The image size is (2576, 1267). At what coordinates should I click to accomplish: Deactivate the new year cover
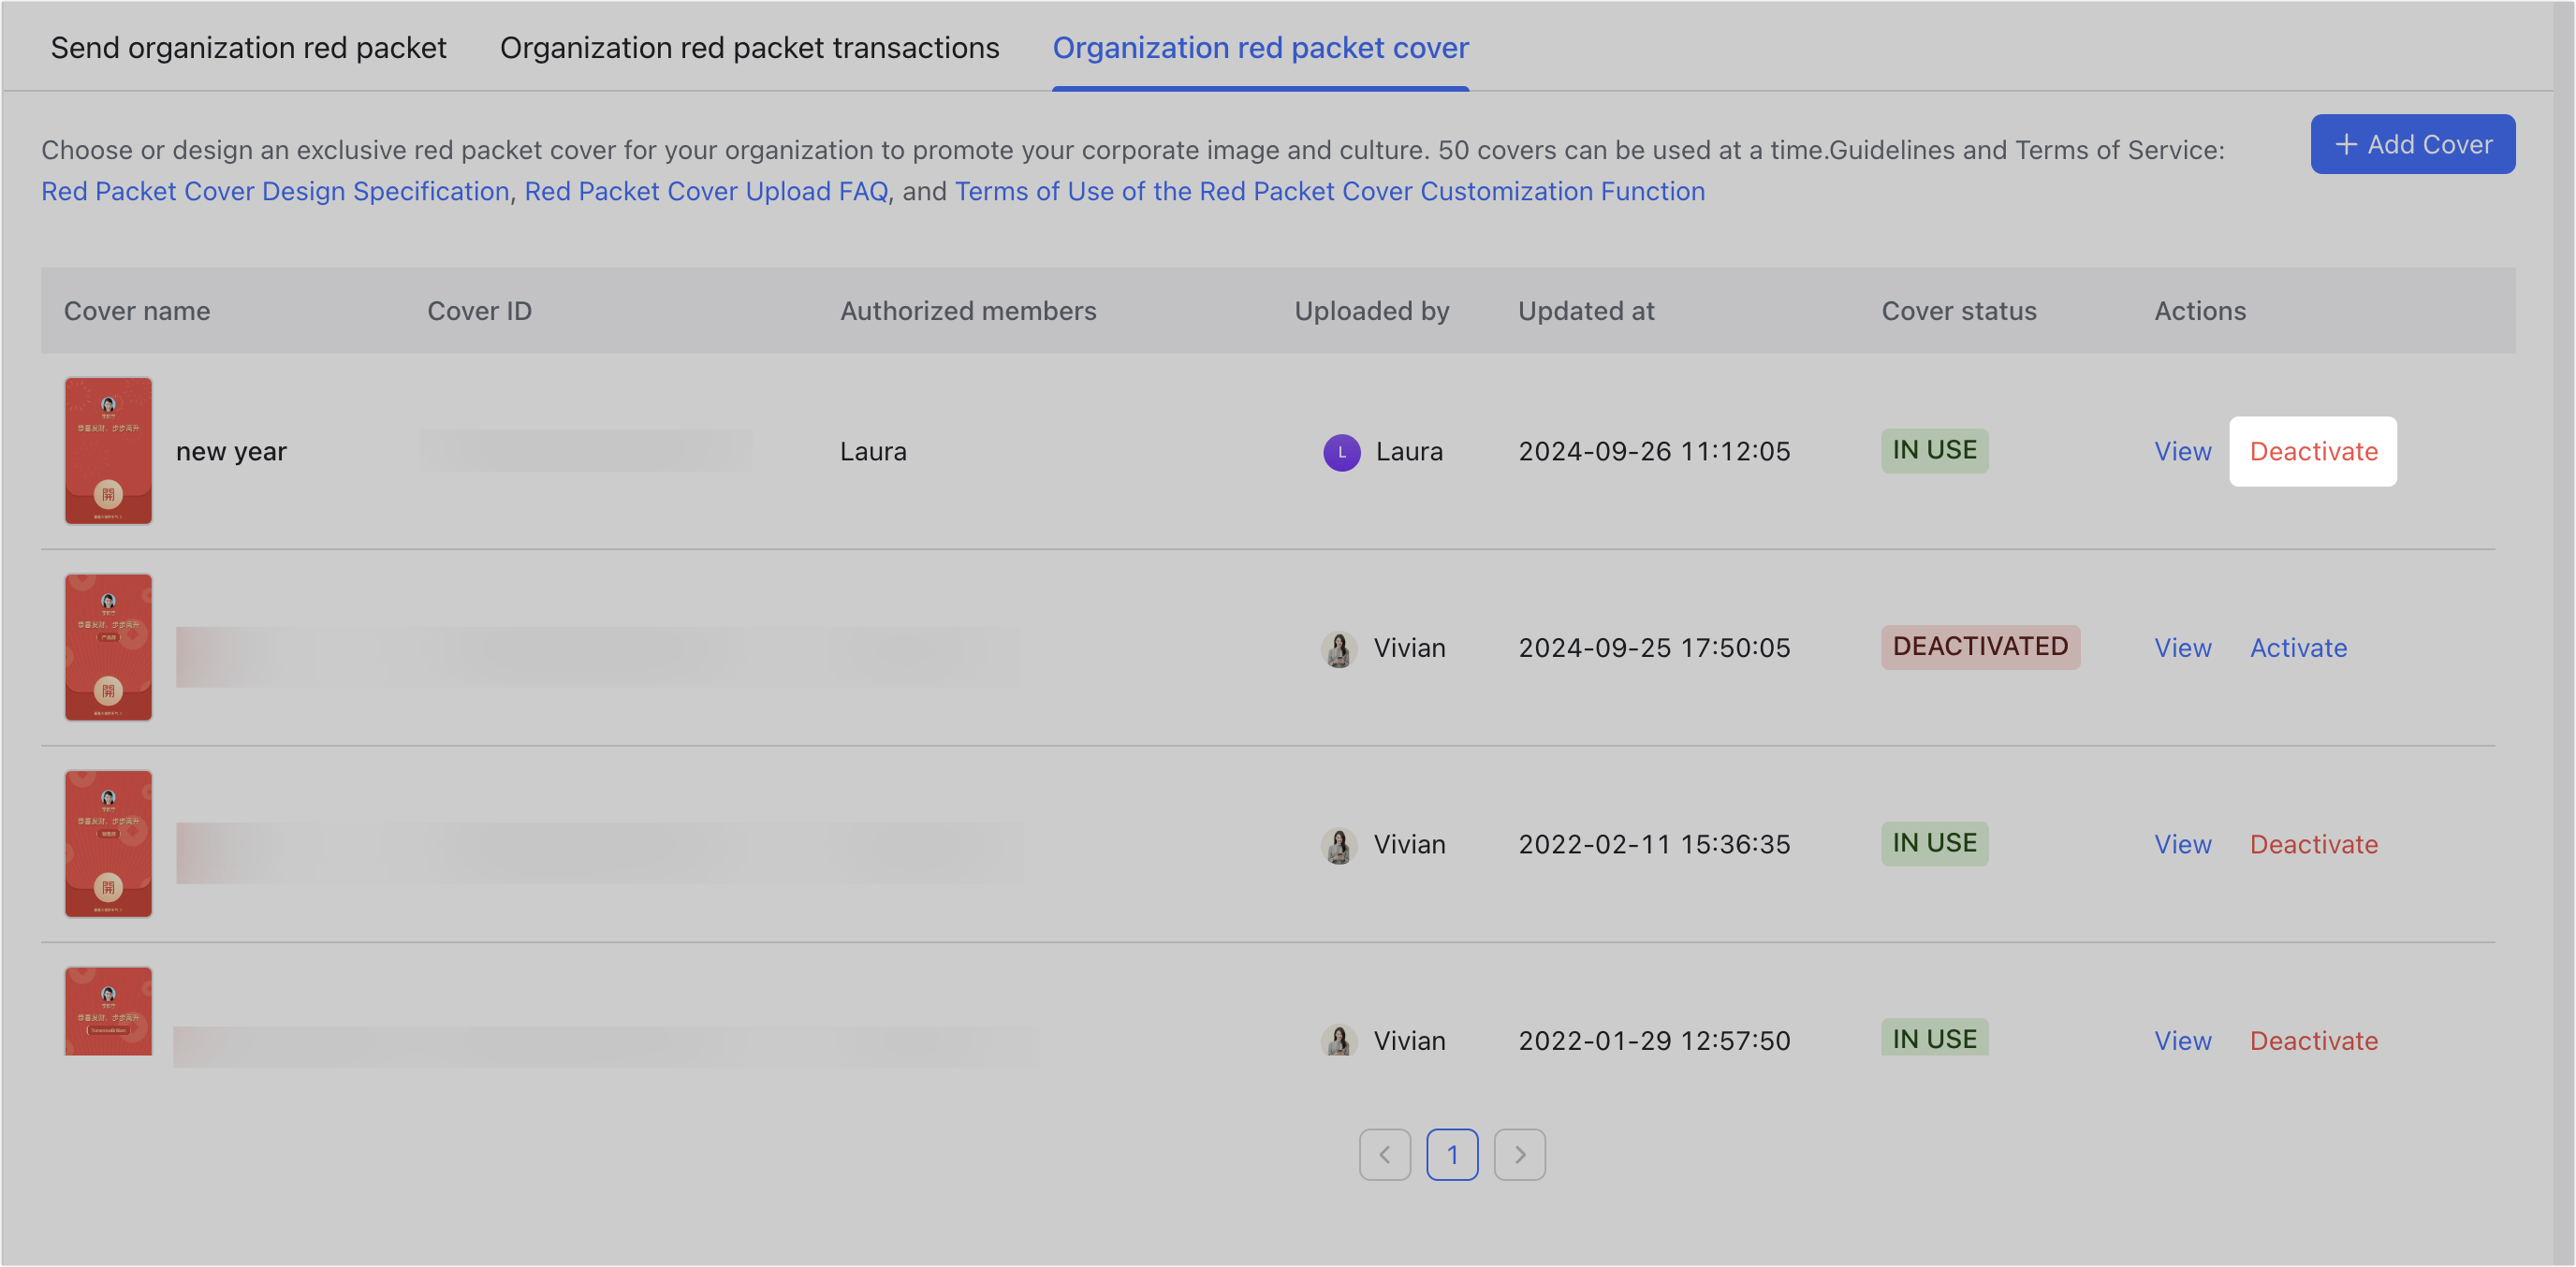(x=2313, y=452)
